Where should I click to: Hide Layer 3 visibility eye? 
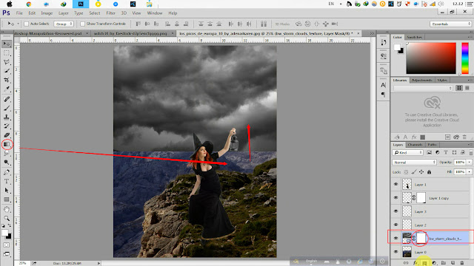point(396,211)
